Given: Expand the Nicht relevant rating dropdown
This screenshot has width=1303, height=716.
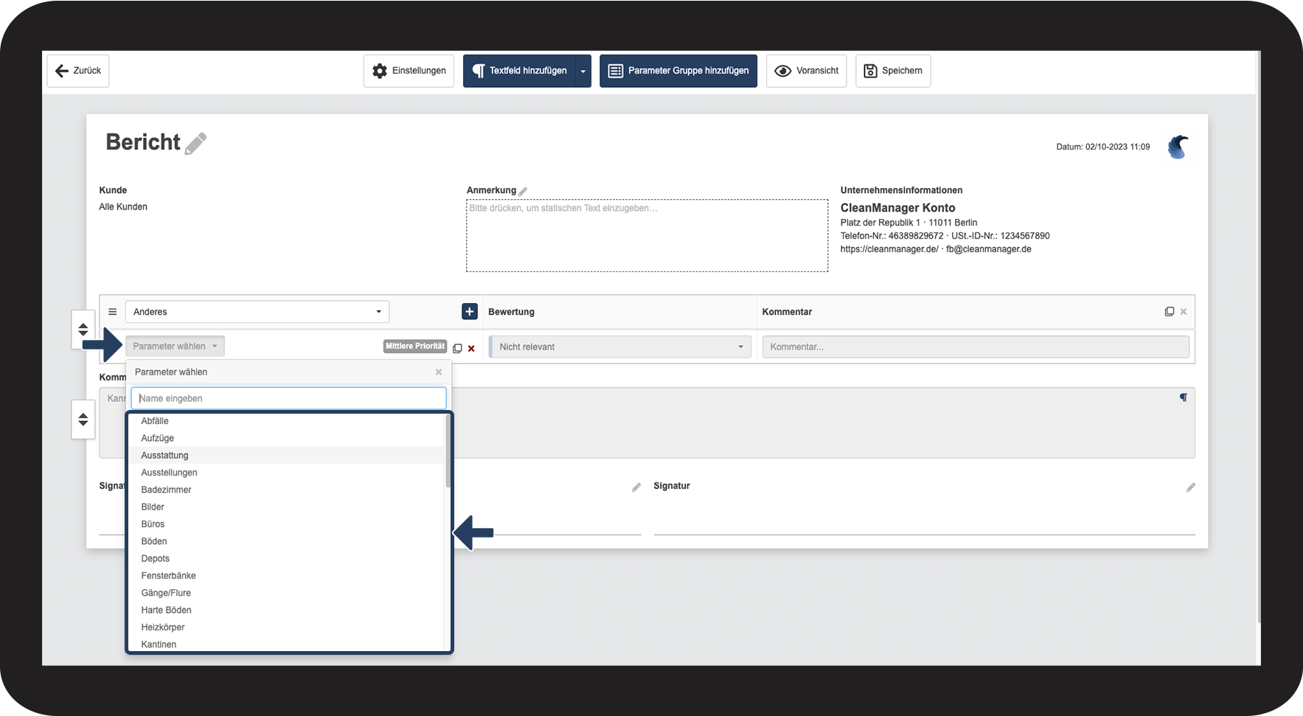Looking at the screenshot, I should point(620,347).
